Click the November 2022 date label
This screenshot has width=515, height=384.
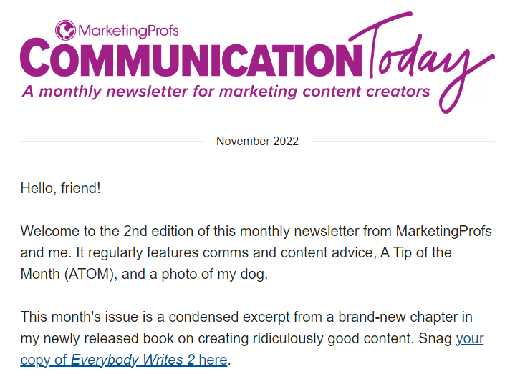(x=258, y=142)
